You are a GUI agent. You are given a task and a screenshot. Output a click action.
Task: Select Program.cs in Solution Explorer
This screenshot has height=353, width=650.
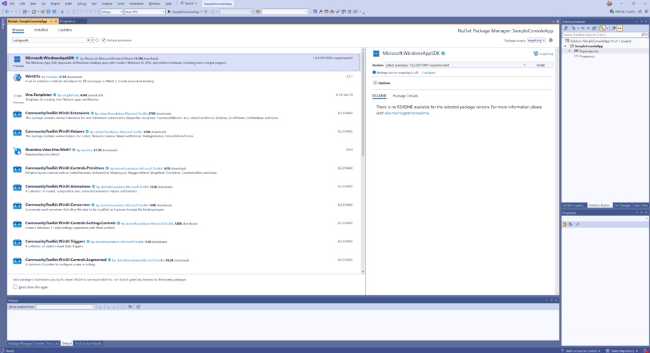point(587,57)
